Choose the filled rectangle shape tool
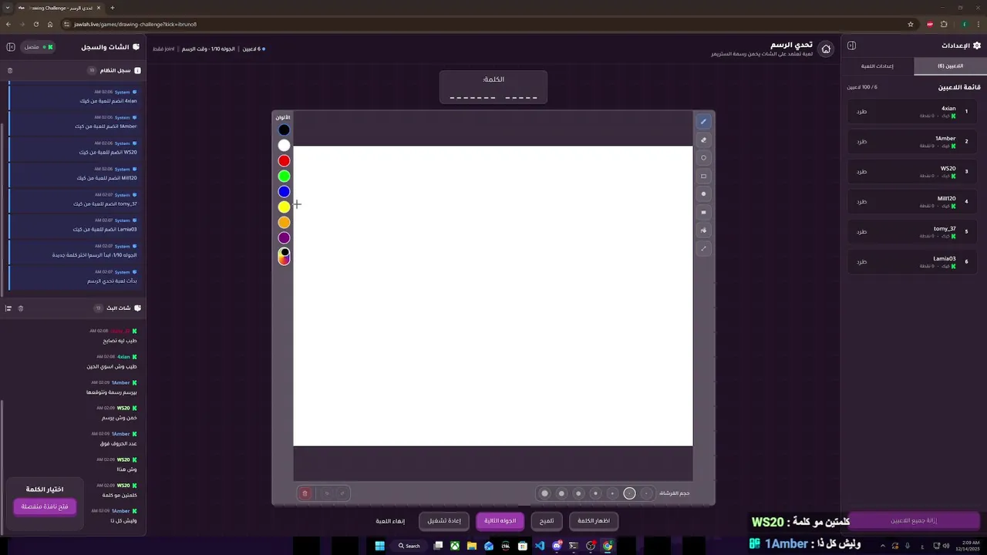 tap(703, 212)
